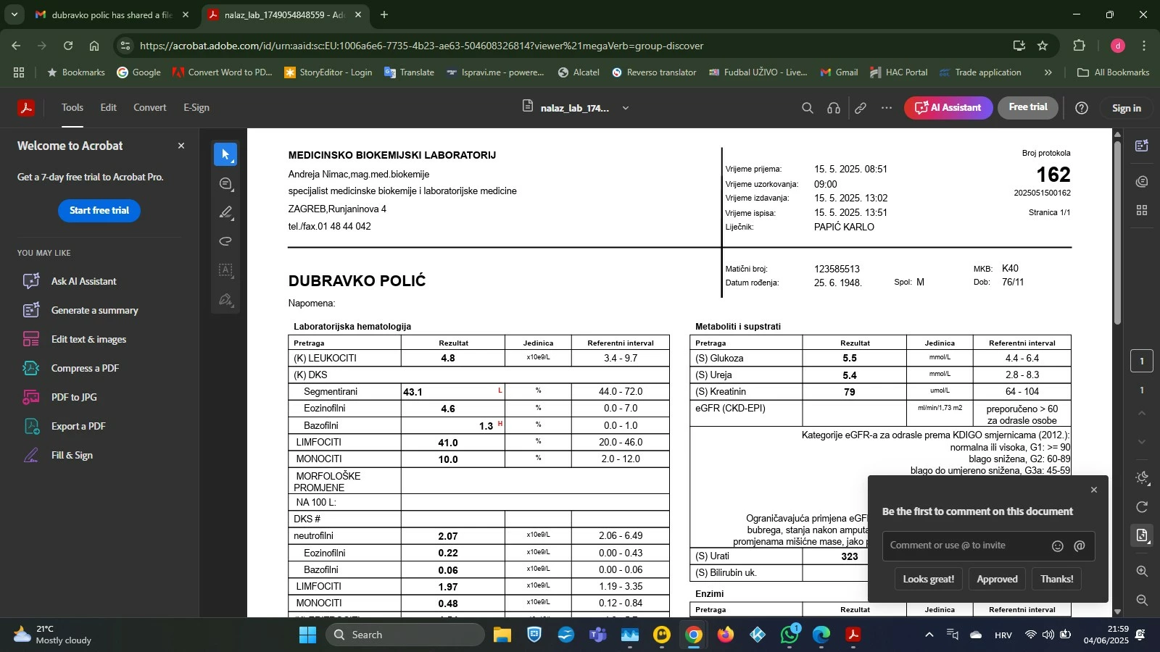This screenshot has width=1160, height=652.
Task: Click the Ask AI Assistant sidebar icon
Action: 31,281
